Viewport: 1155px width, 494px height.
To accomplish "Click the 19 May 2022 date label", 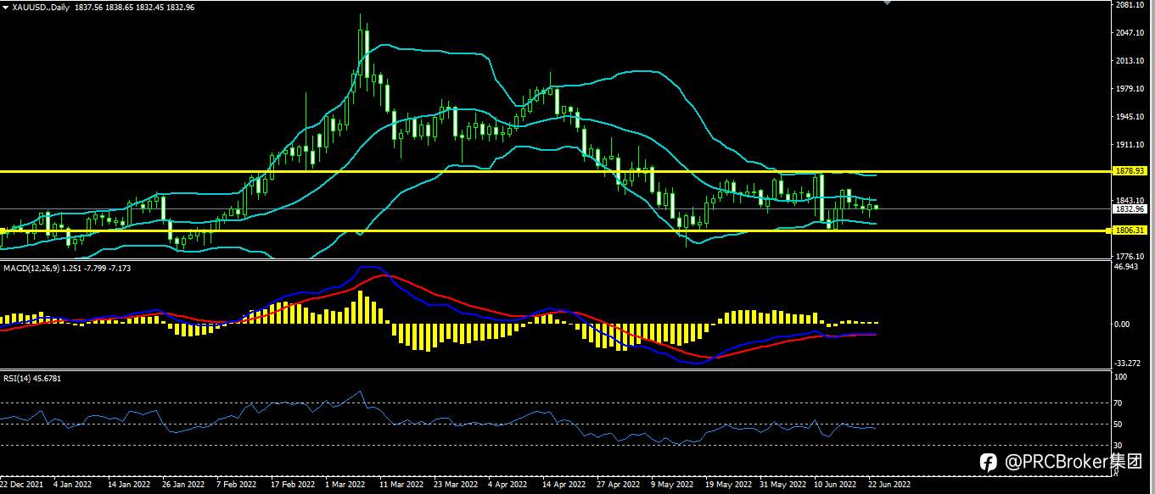I will (728, 486).
